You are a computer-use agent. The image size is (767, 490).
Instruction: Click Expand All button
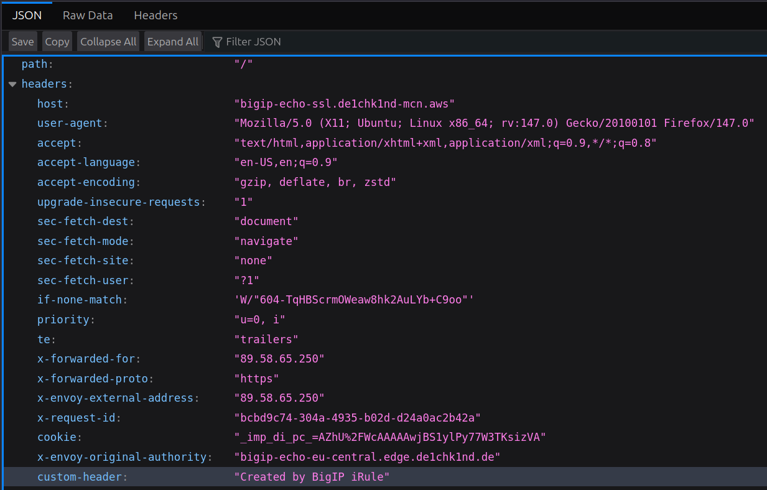point(173,42)
